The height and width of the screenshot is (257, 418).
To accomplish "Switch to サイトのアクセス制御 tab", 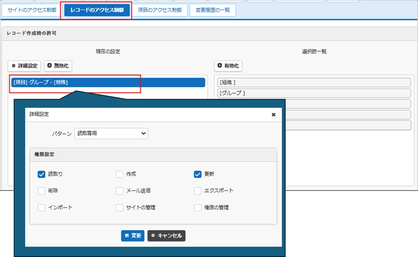I will 32,10.
